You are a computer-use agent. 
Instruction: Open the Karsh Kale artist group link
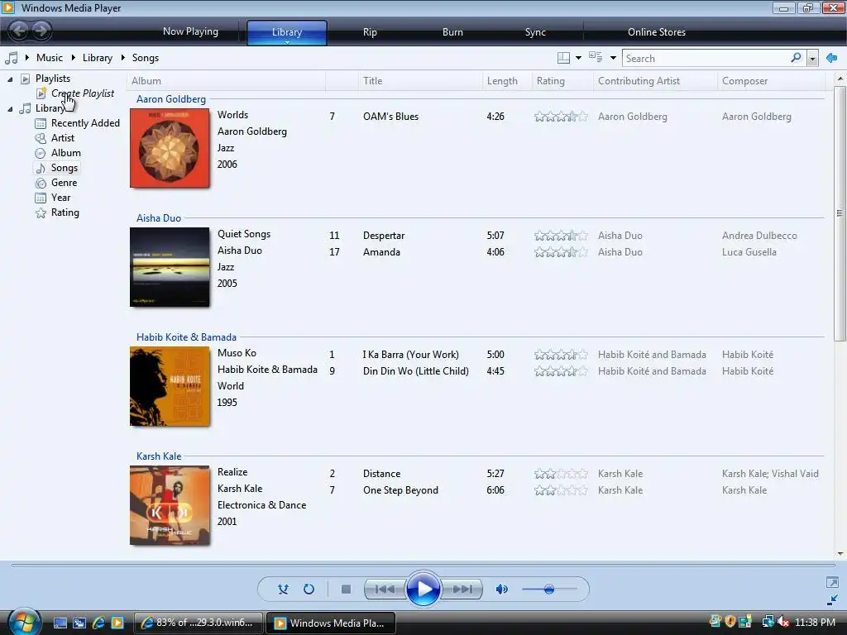[158, 456]
